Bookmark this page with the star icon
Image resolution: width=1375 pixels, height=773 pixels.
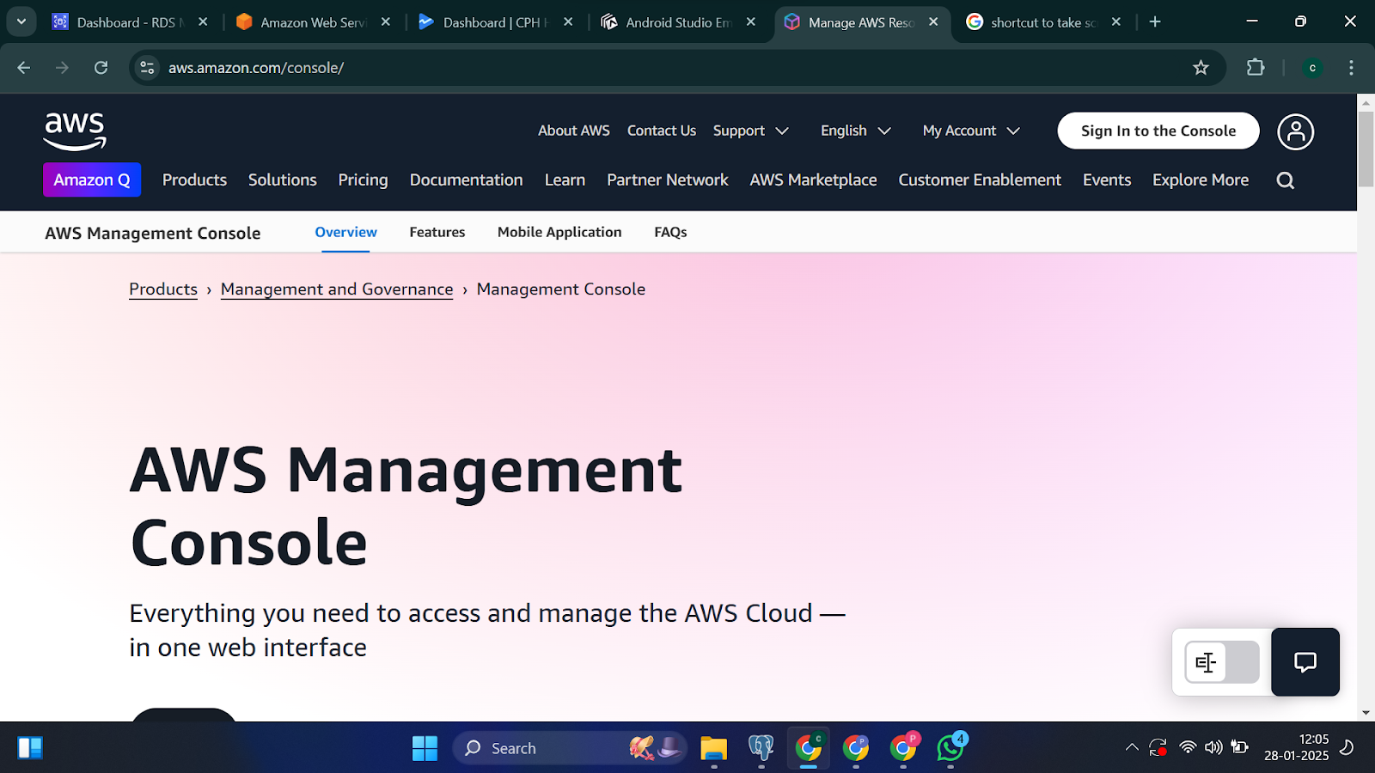[1201, 68]
